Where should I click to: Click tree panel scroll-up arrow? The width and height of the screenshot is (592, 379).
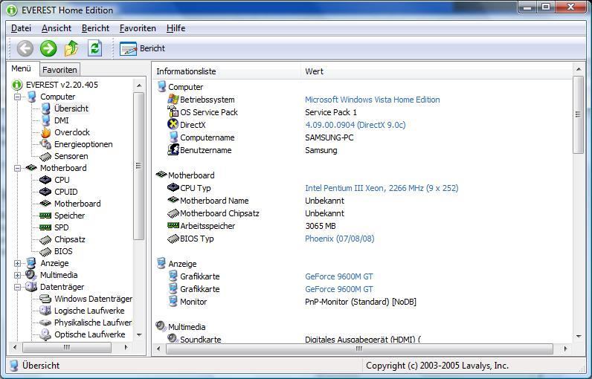coord(139,85)
